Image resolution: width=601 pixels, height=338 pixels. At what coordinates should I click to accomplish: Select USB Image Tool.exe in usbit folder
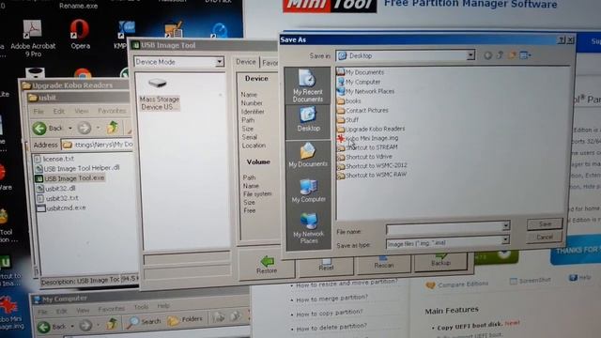click(69, 178)
